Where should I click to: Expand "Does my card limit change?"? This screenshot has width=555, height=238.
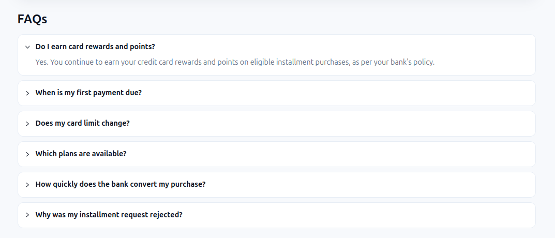(x=82, y=124)
